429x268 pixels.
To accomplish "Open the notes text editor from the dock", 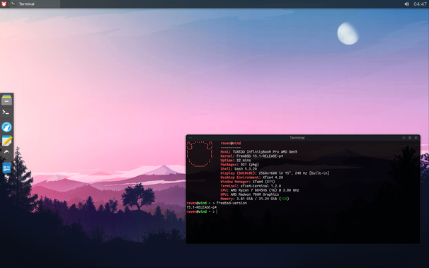I will [x=7, y=141].
